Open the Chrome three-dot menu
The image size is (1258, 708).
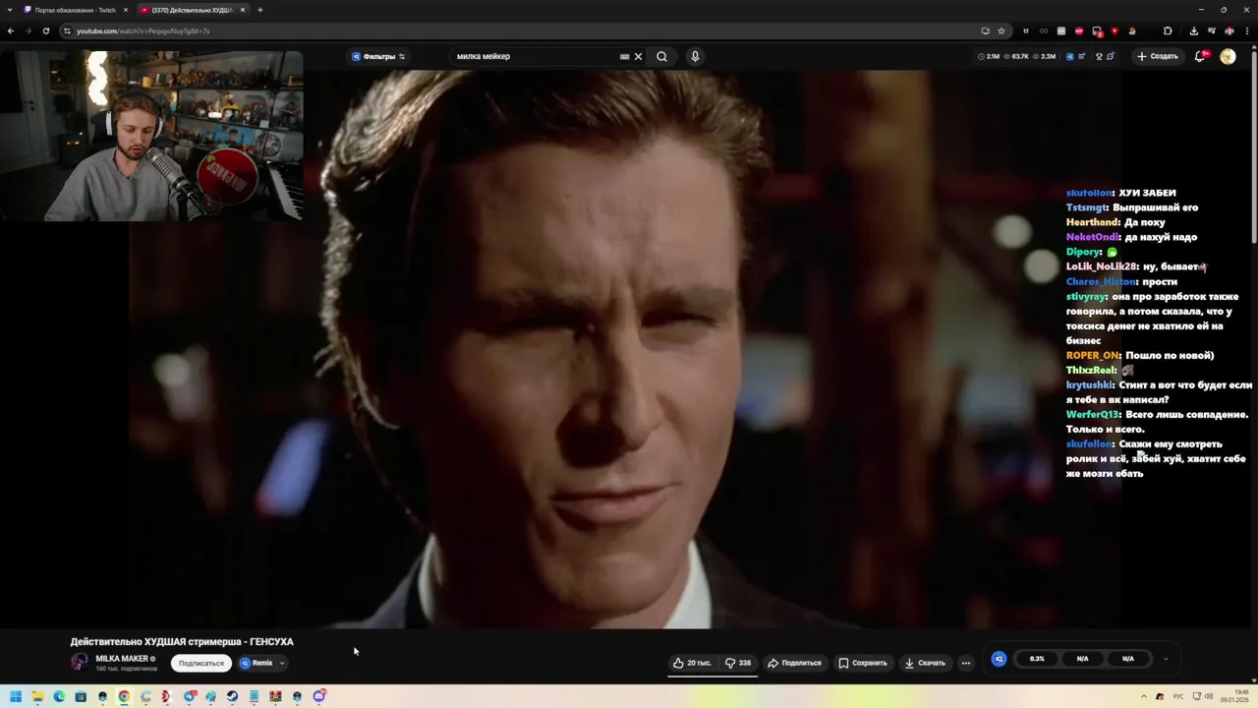[1246, 30]
